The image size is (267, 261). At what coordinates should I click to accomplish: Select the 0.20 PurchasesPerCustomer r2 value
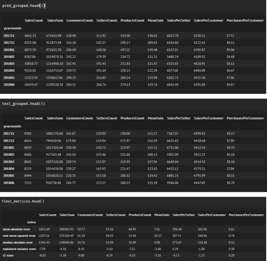pyautogui.click(x=231, y=255)
